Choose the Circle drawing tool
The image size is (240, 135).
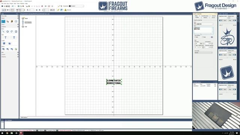coord(7,31)
